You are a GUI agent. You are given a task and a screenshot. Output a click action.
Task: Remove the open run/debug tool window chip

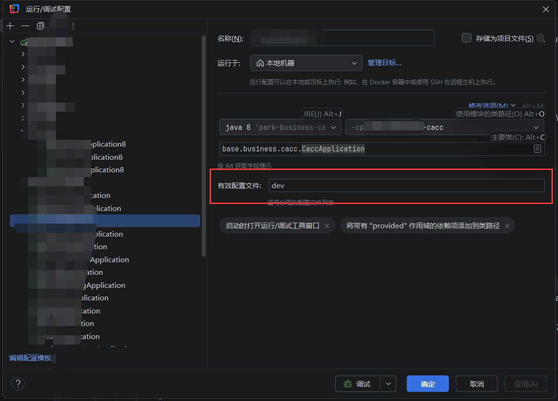pyautogui.click(x=327, y=226)
